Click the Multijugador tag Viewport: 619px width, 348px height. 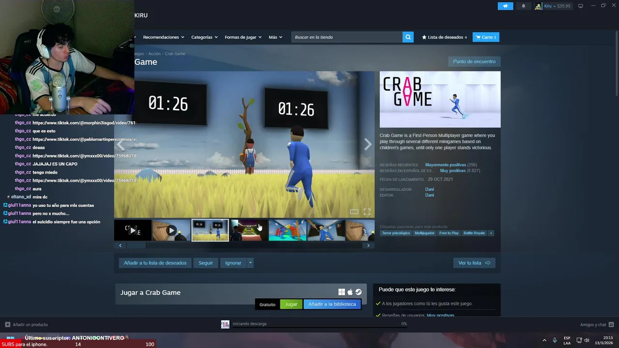point(425,233)
